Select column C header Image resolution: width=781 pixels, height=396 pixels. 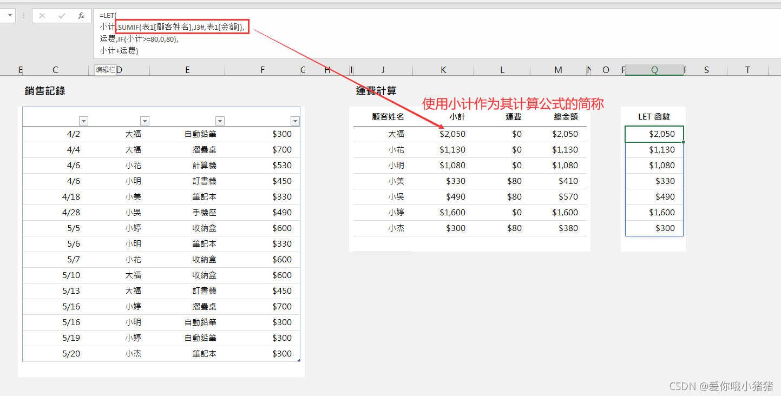point(55,70)
